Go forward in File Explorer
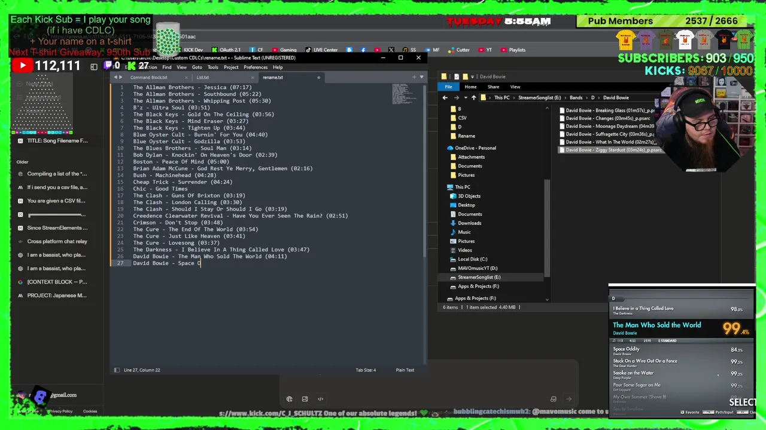The width and height of the screenshot is (766, 430). tap(456, 97)
